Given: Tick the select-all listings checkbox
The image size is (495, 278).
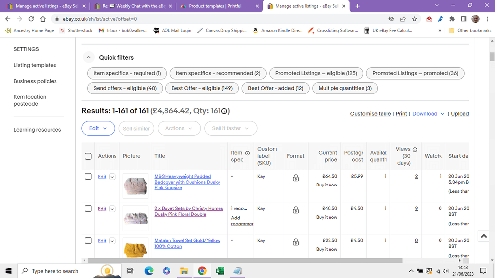Looking at the screenshot, I should [x=88, y=156].
